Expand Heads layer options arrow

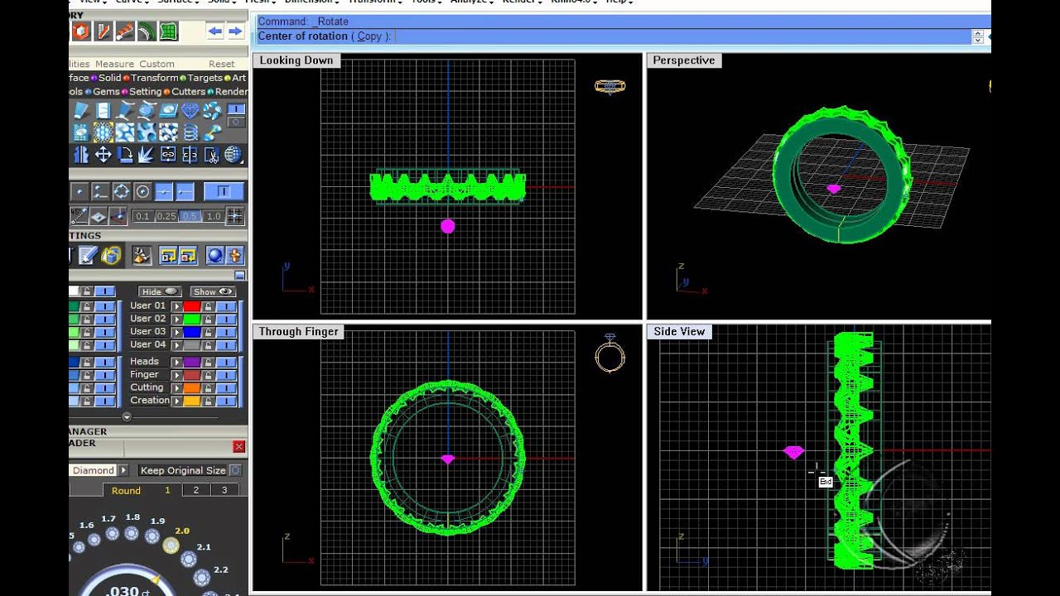pyautogui.click(x=176, y=363)
